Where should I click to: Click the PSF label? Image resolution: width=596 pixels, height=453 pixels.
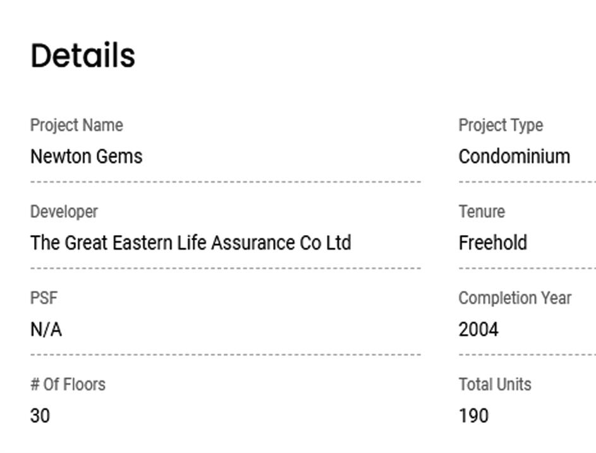pos(44,298)
